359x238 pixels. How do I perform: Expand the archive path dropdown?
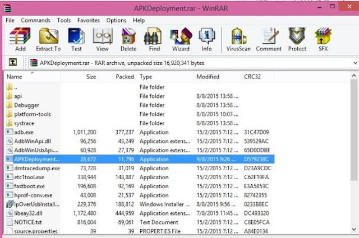click(x=355, y=63)
